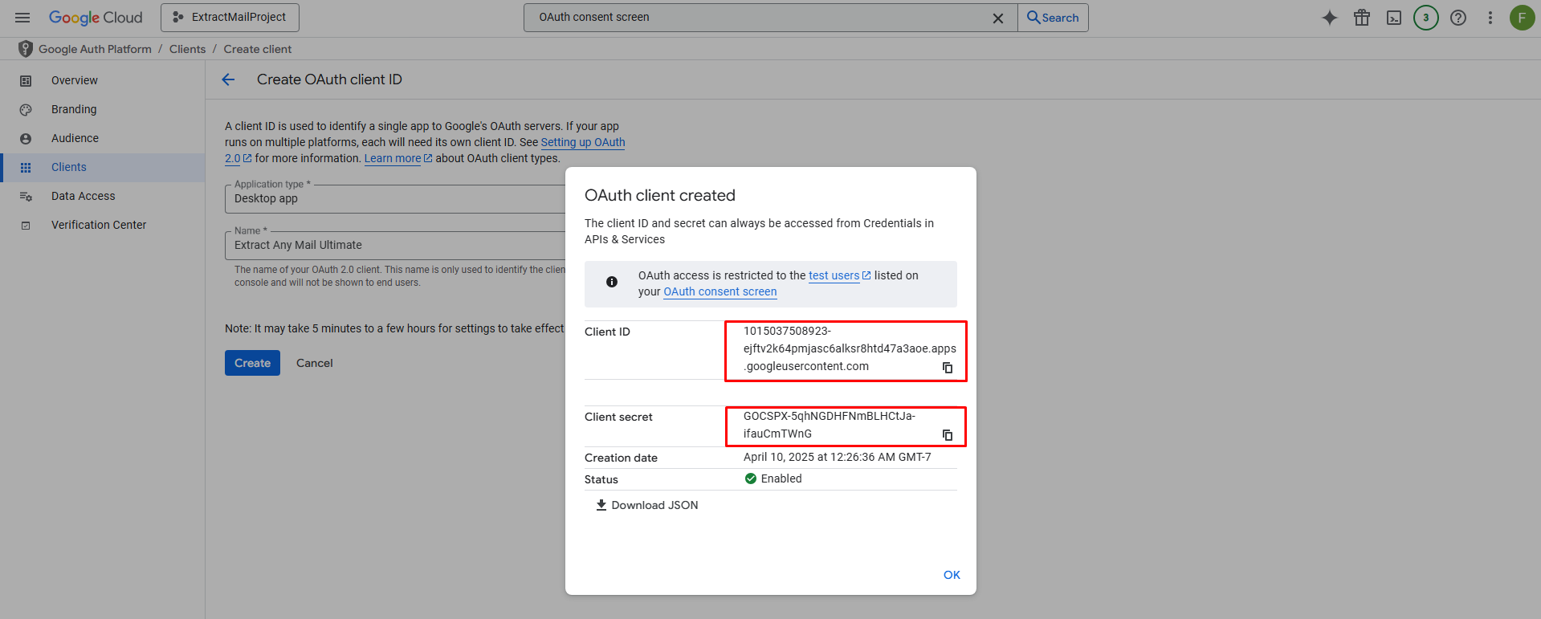Image resolution: width=1541 pixels, height=619 pixels.
Task: Open the help question mark icon
Action: pos(1458,18)
